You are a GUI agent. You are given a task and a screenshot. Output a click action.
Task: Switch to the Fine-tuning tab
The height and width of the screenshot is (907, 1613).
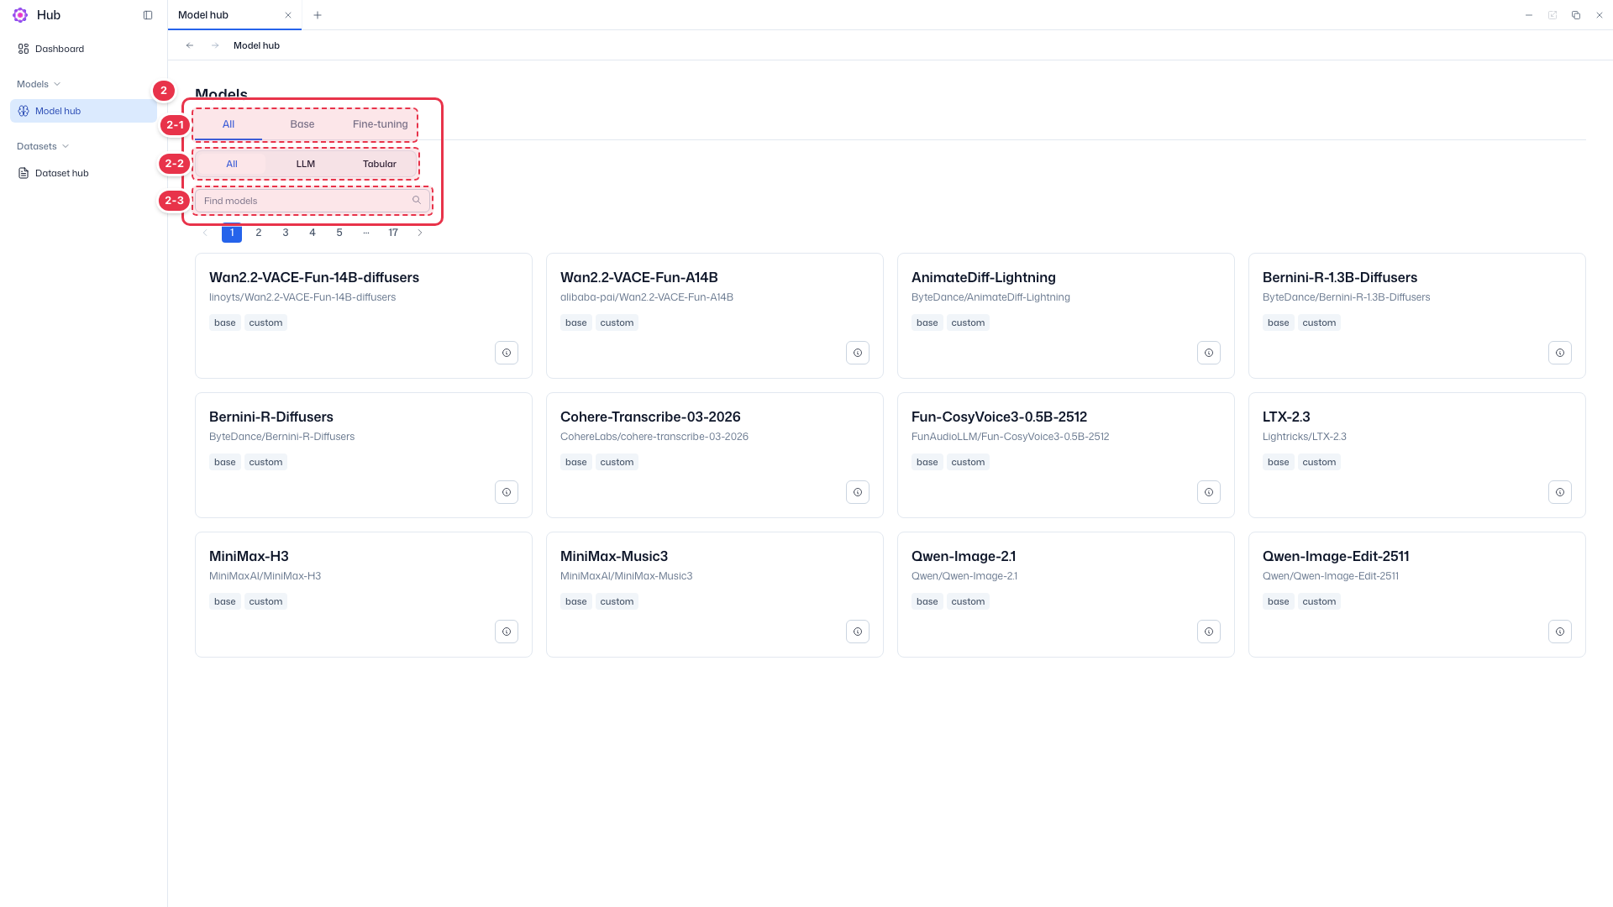381,124
